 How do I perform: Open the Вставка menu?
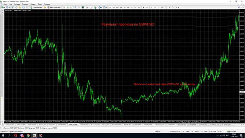pos(17,4)
